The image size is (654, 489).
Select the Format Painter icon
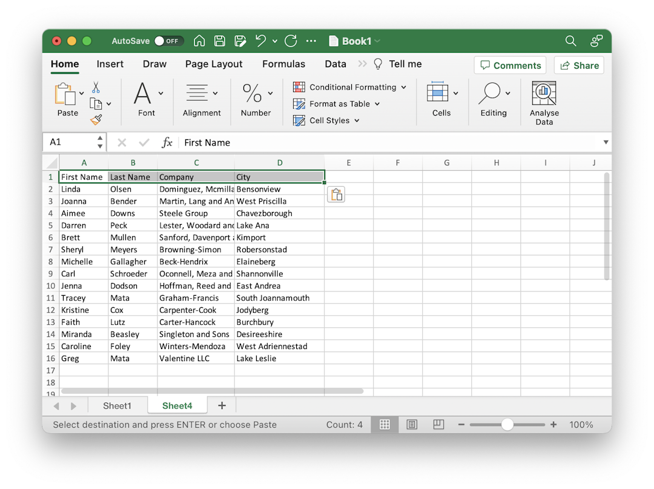pos(95,119)
